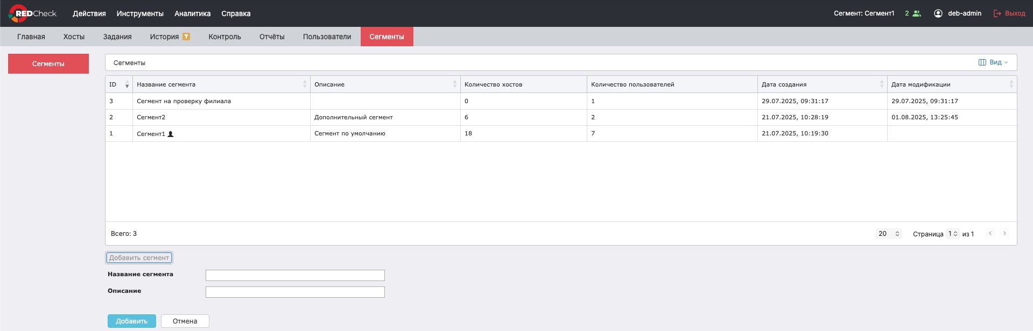
Task: Sort by ID column arrows
Action: (x=127, y=84)
